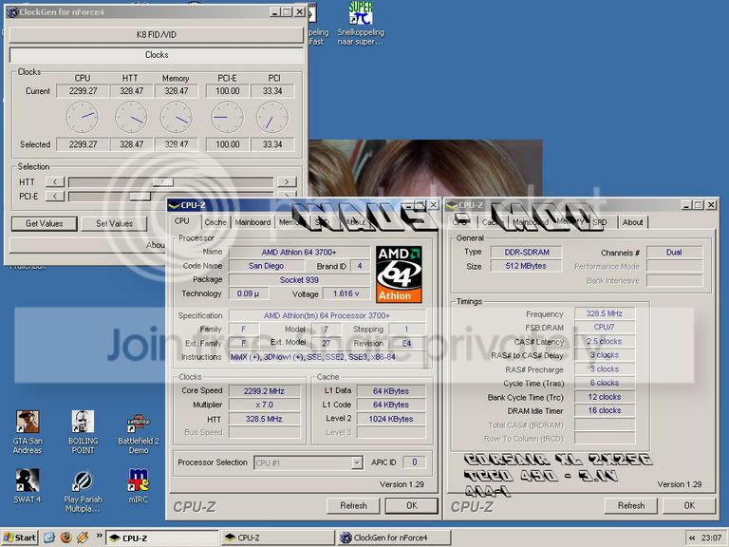Click the AMD Athlon 64 logo

pos(399,274)
